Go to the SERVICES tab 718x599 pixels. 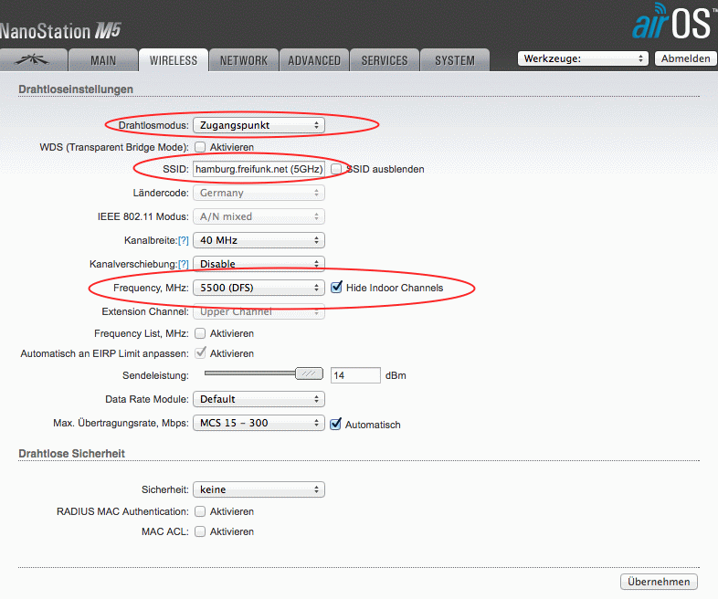click(385, 60)
